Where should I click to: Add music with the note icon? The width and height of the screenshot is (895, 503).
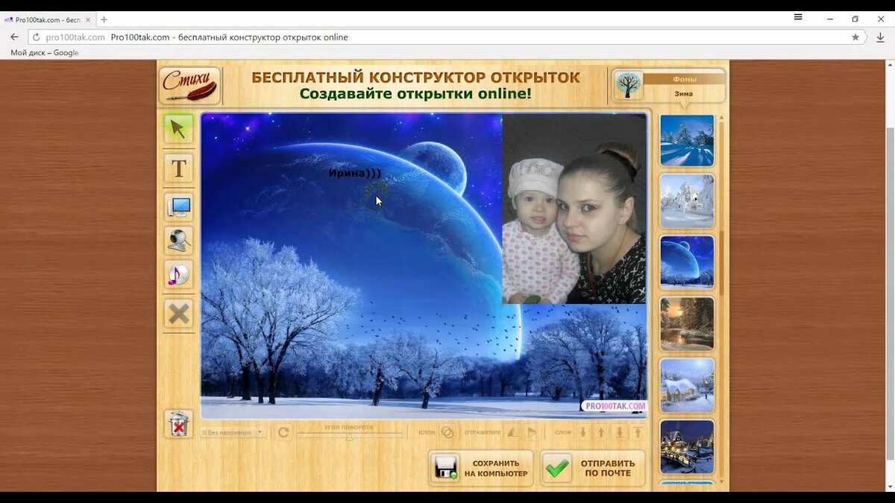(x=178, y=274)
